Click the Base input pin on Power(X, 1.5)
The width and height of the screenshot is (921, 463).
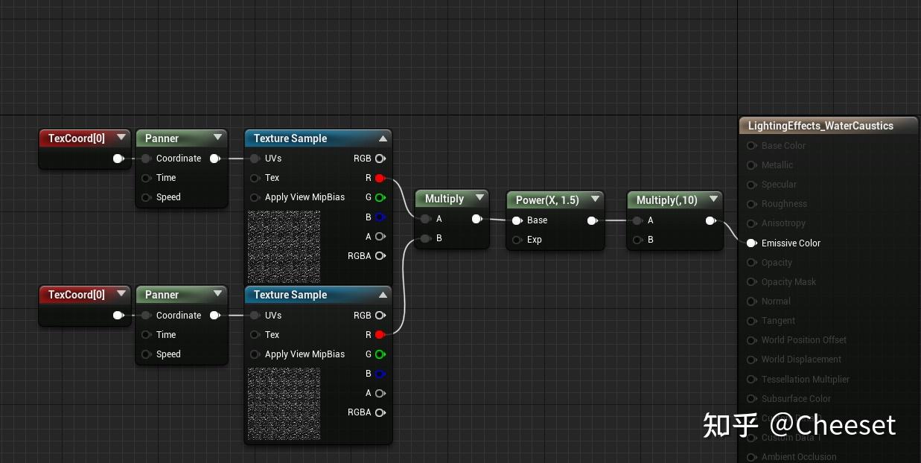(517, 220)
